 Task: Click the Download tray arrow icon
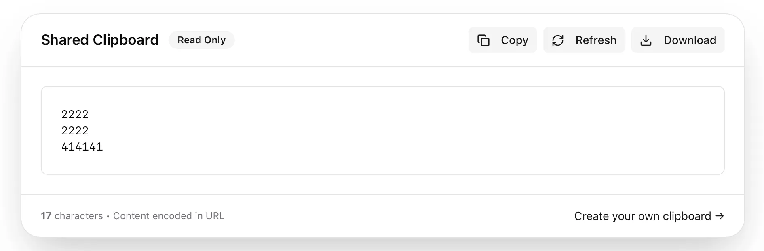click(646, 40)
